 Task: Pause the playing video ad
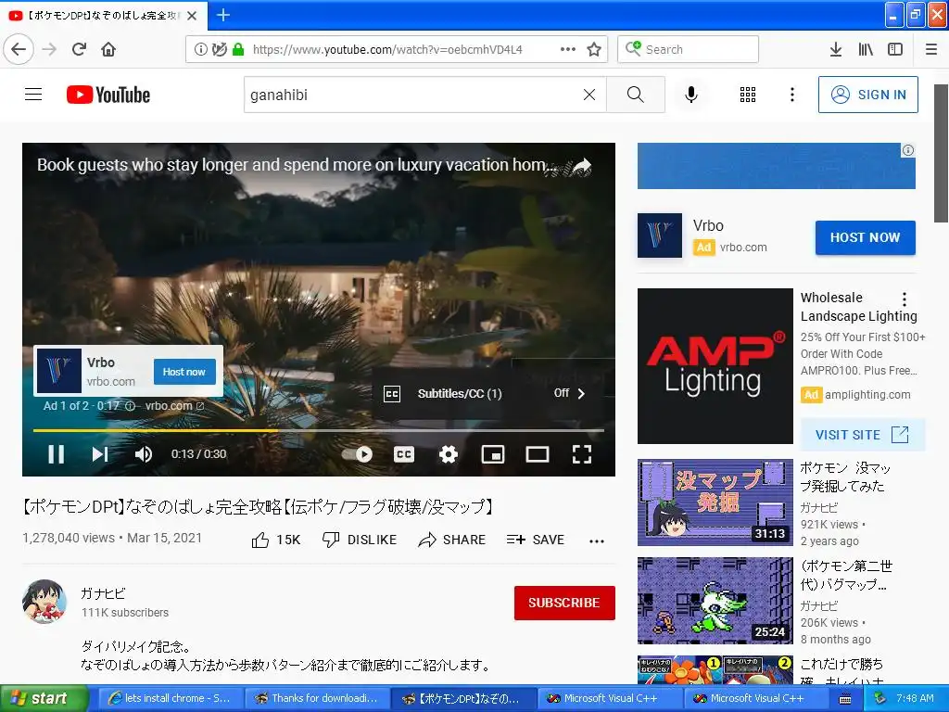point(57,454)
